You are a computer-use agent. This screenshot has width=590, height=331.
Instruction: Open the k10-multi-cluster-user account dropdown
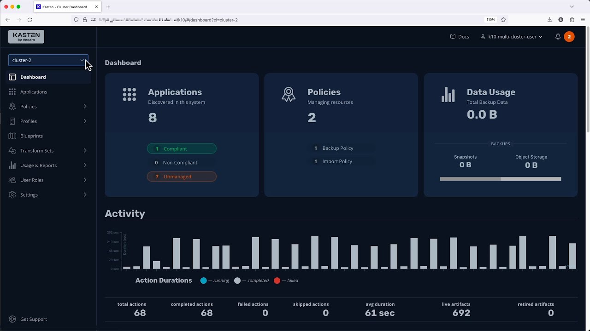click(511, 37)
